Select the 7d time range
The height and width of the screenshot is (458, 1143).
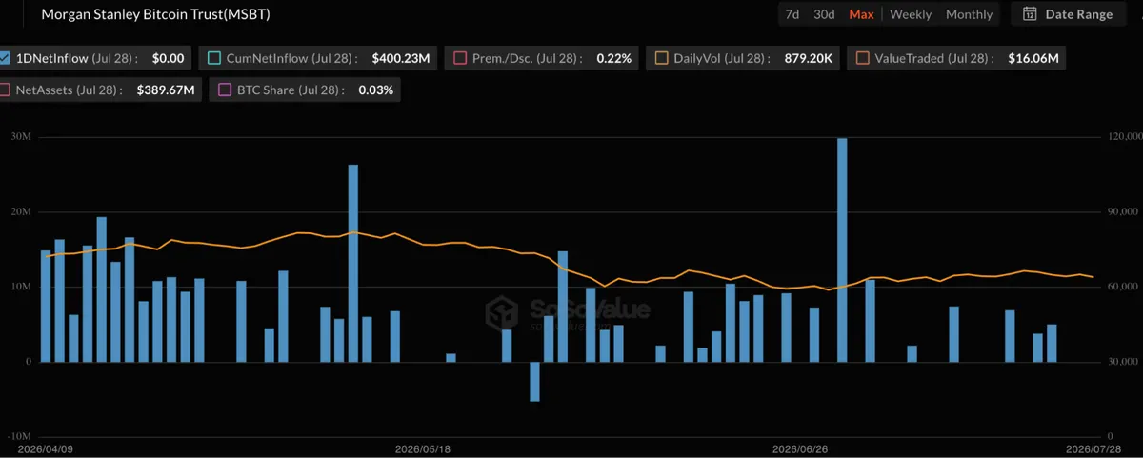click(792, 14)
